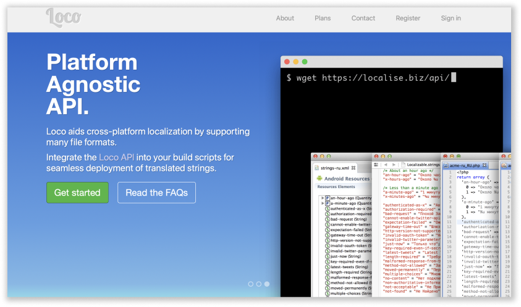
Task: Select the third, filled carousel dot
Action: coord(267,284)
